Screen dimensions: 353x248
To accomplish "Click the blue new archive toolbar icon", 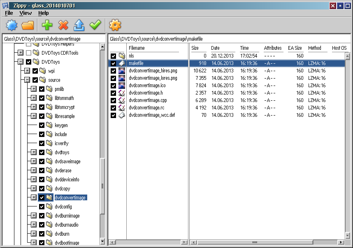I will point(12,25).
